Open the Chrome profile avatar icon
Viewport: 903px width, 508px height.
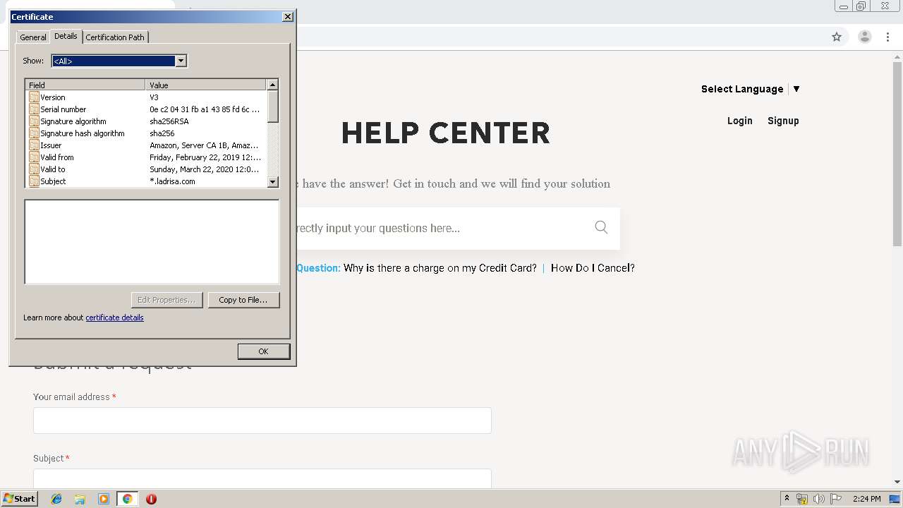pos(865,37)
